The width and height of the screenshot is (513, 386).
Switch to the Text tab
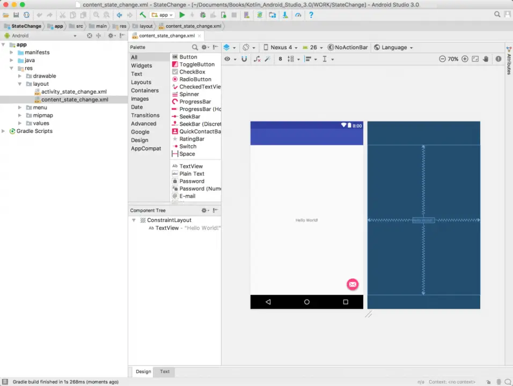tap(165, 372)
